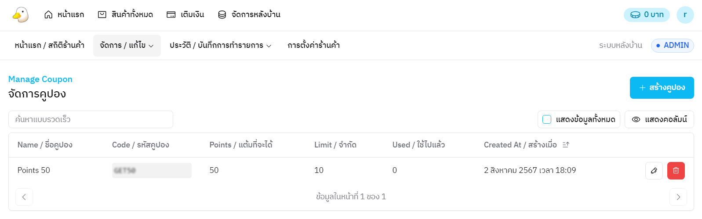Image resolution: width=702 pixels, height=219 pixels.
Task: Enable the แสดงข้อมูลทั้งหมด checkbox
Action: [x=547, y=119]
